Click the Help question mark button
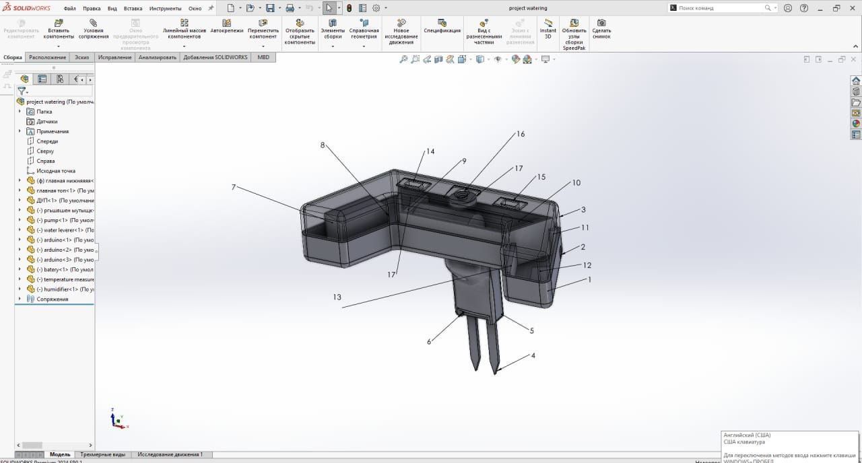This screenshot has width=862, height=463. pos(803,8)
